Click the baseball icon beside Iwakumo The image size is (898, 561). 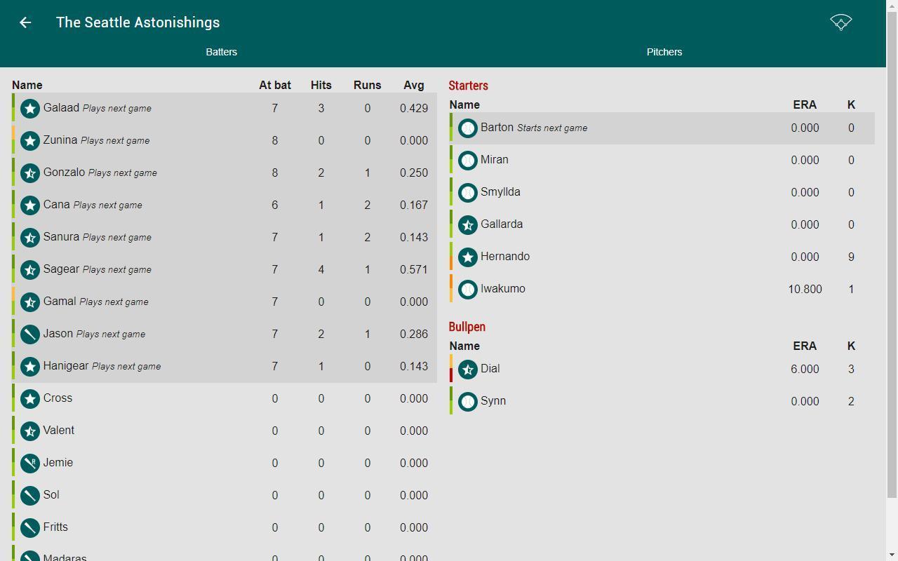pyautogui.click(x=467, y=290)
